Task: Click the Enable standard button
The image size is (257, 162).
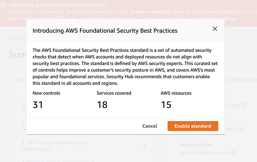Action: 193,126
